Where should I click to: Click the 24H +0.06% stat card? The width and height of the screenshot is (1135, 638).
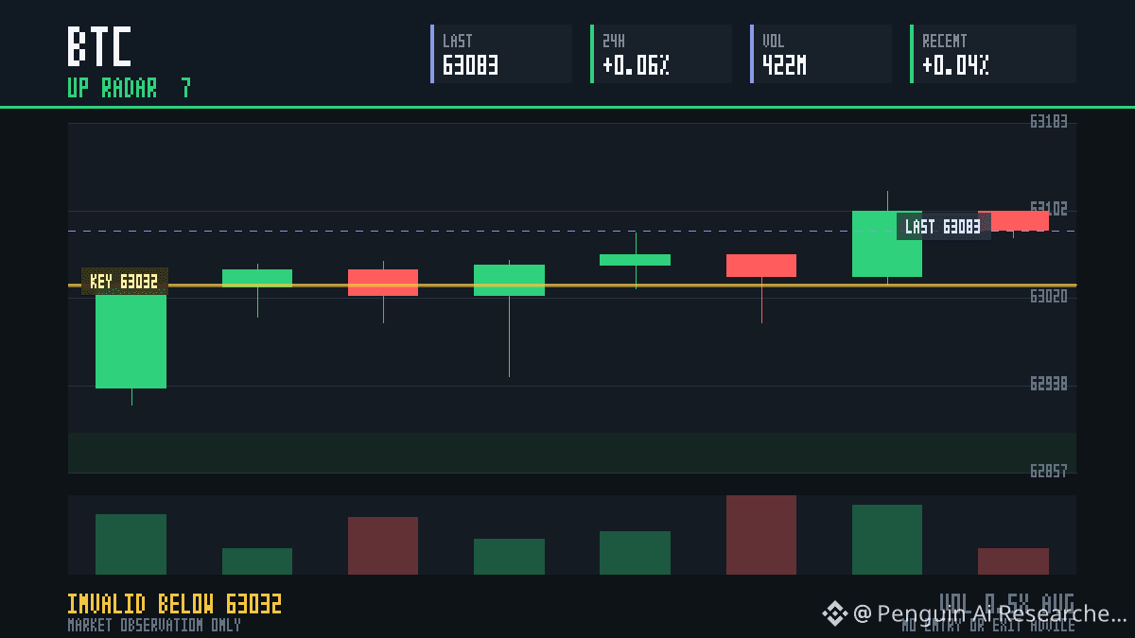pyautogui.click(x=661, y=54)
